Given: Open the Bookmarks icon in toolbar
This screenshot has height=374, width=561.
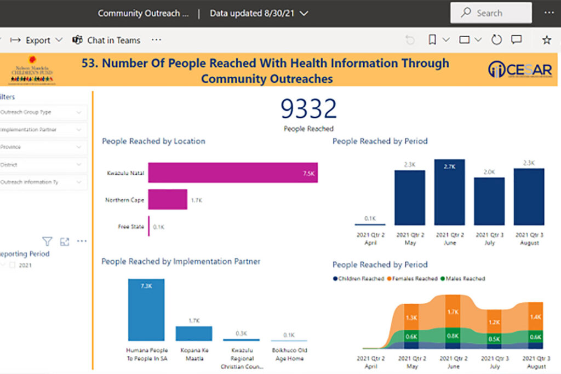Looking at the screenshot, I should pos(432,40).
